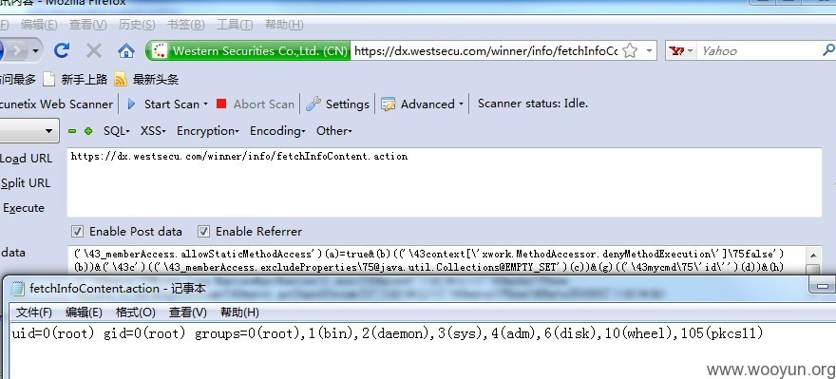This screenshot has height=379, width=836.
Task: Bookmark this page with the star icon
Action: click(630, 51)
